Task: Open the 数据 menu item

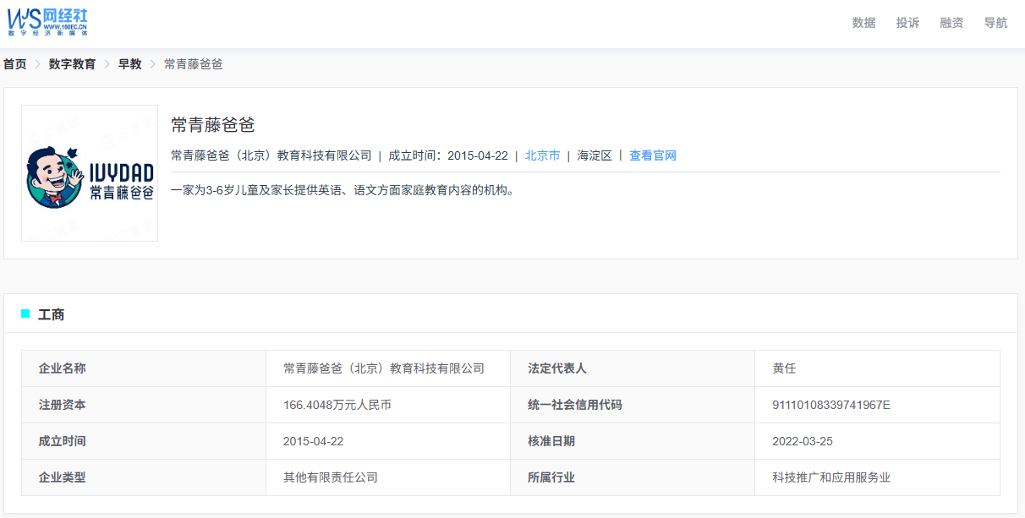Action: click(863, 23)
